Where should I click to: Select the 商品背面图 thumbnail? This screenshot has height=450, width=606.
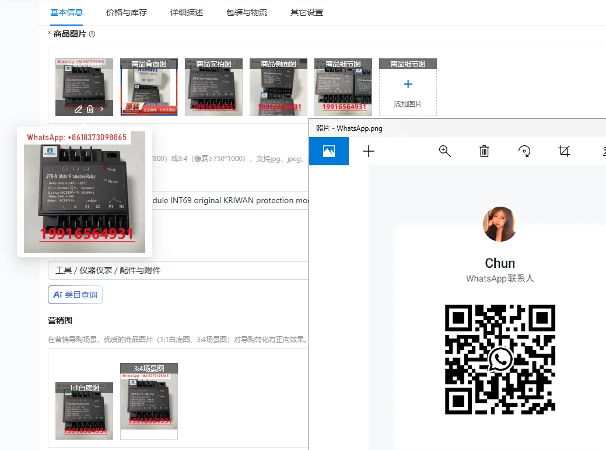(149, 87)
